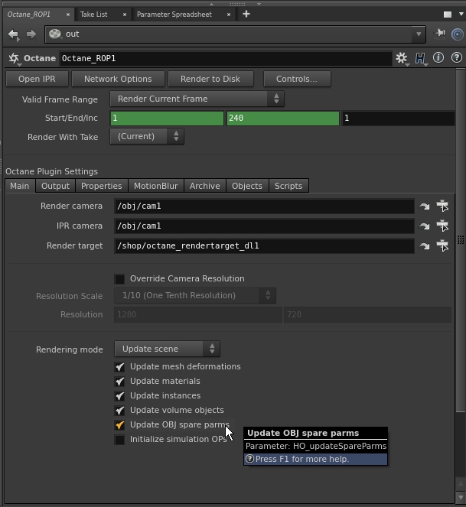This screenshot has height=507, width=466.
Task: Click the Start frame field showing 1
Action: pos(167,118)
